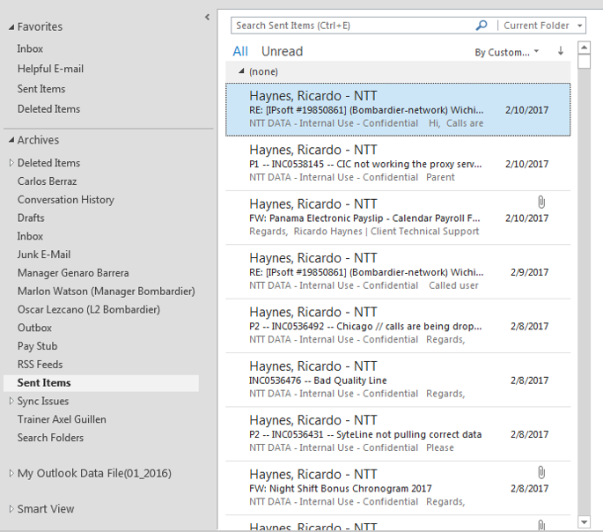603x532 pixels.
Task: Click the search magnifier icon
Action: 482,26
